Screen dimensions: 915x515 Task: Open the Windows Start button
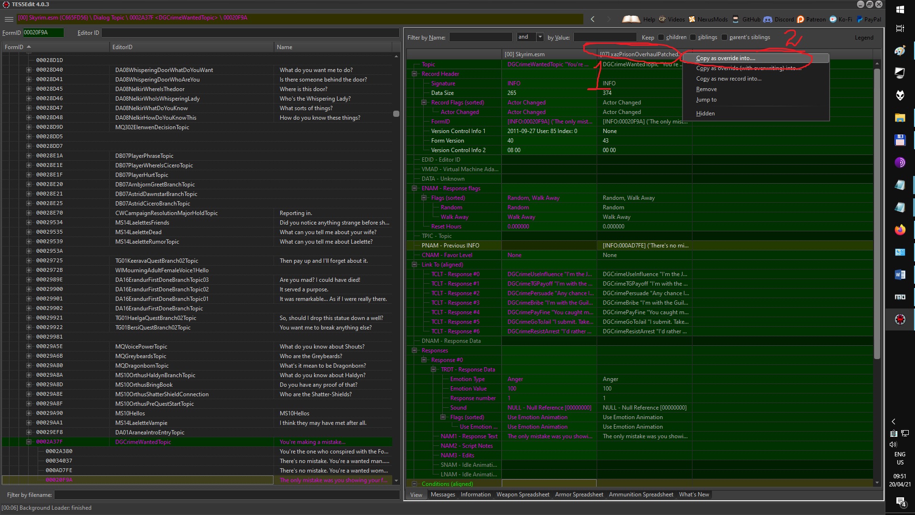(900, 10)
